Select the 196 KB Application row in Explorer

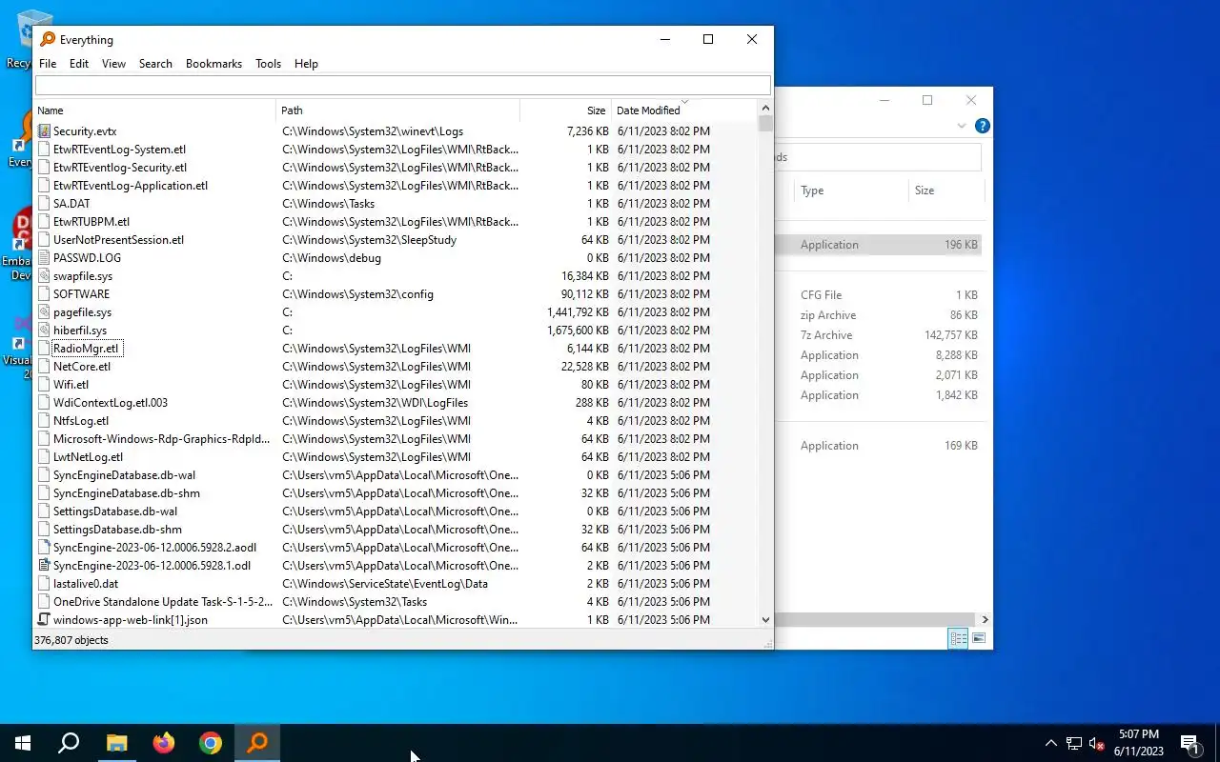coord(881,245)
